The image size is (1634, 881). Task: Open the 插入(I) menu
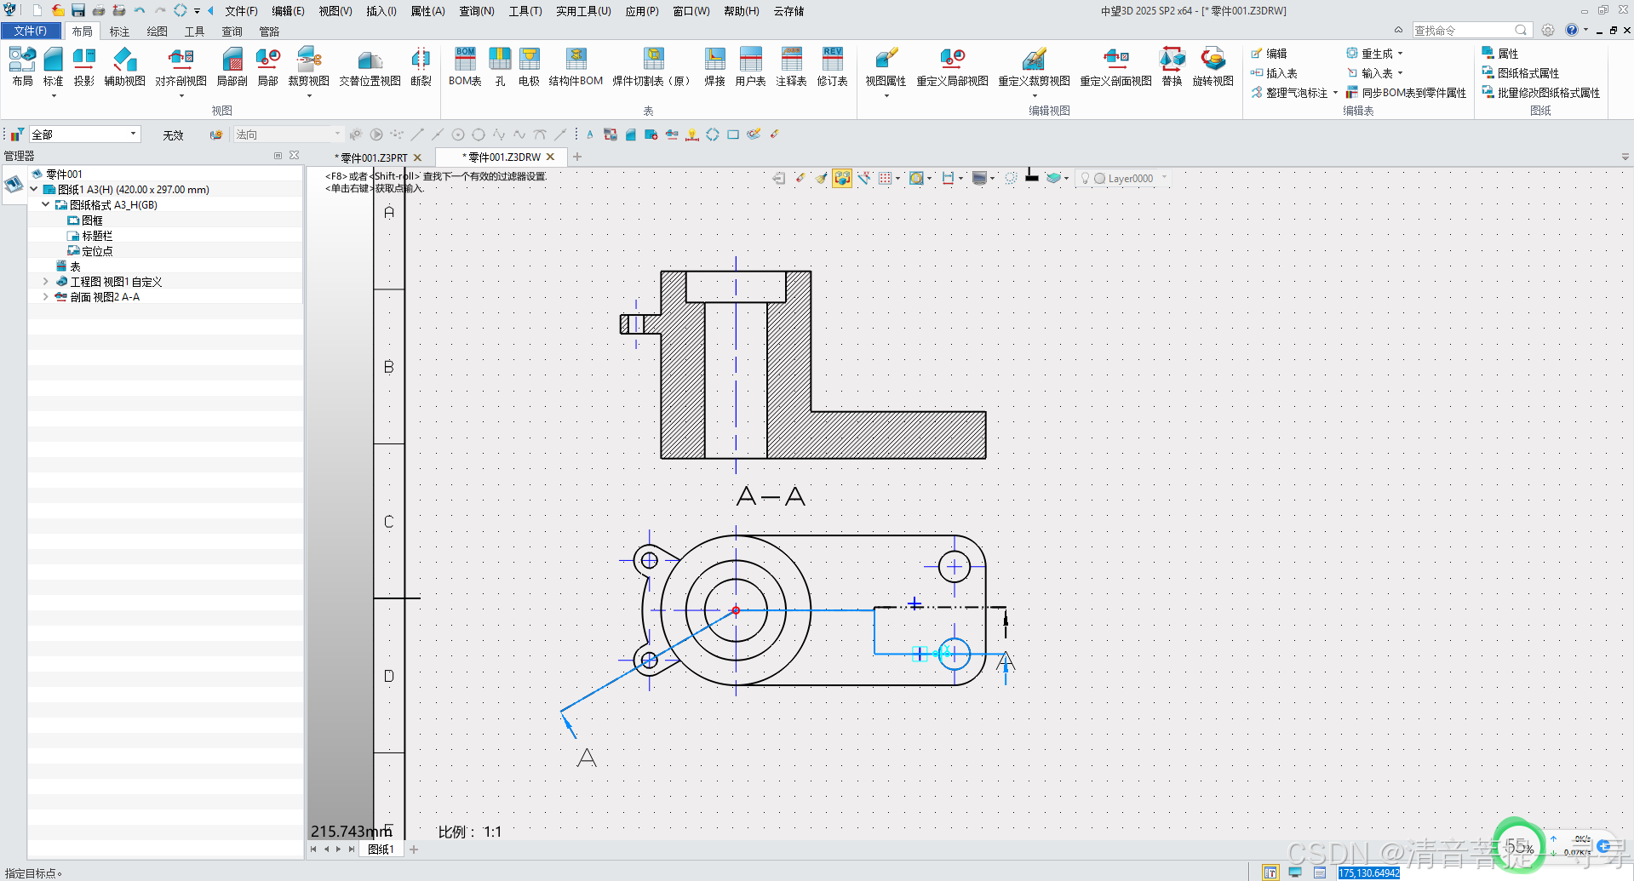(381, 11)
